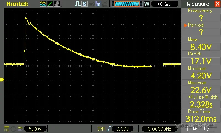Click the Hantek brand logo
221x133 pixels.
point(17,4)
